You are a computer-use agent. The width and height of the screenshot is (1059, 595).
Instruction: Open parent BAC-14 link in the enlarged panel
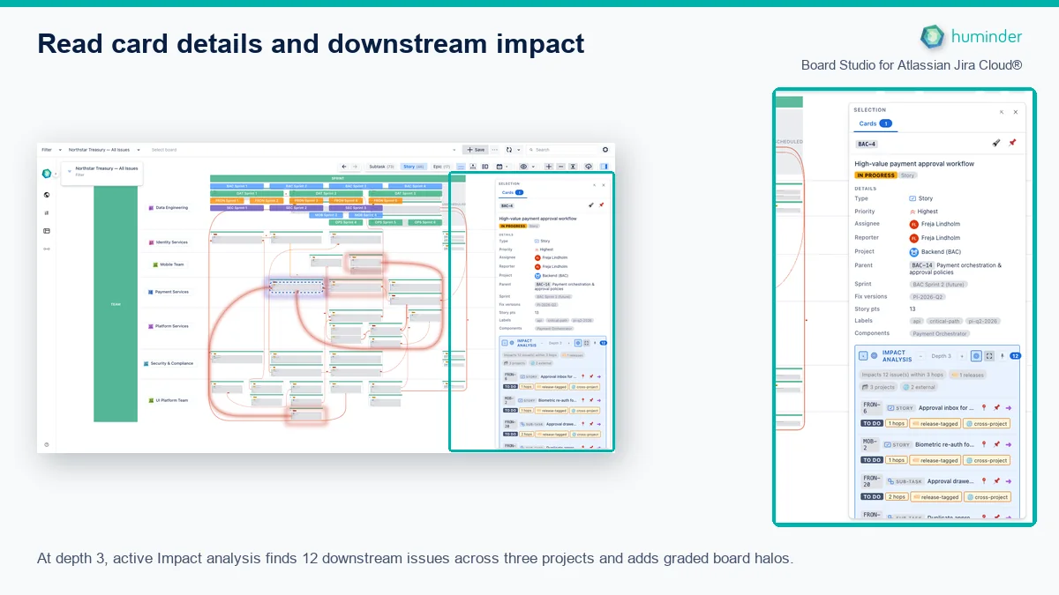pyautogui.click(x=922, y=264)
